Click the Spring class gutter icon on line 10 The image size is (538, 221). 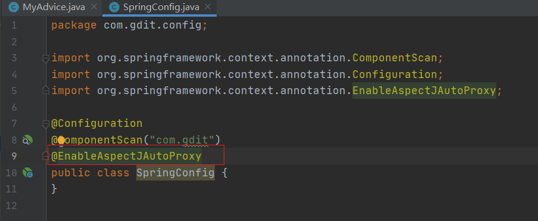(27, 173)
